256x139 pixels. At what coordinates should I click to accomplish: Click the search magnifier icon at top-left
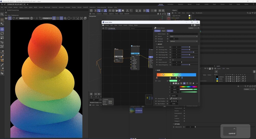click(2, 14)
